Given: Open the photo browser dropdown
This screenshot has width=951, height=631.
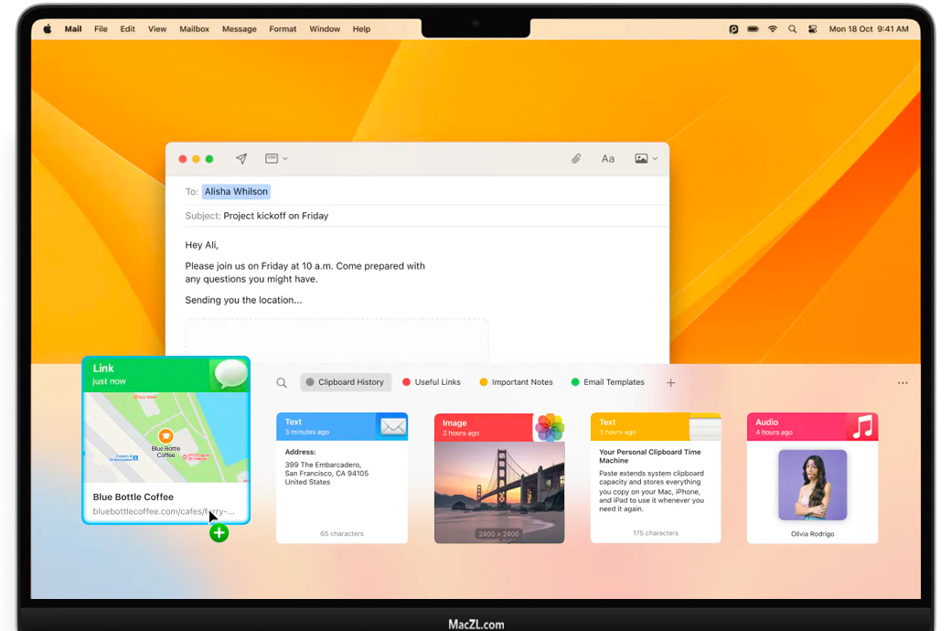Looking at the screenshot, I should click(646, 158).
